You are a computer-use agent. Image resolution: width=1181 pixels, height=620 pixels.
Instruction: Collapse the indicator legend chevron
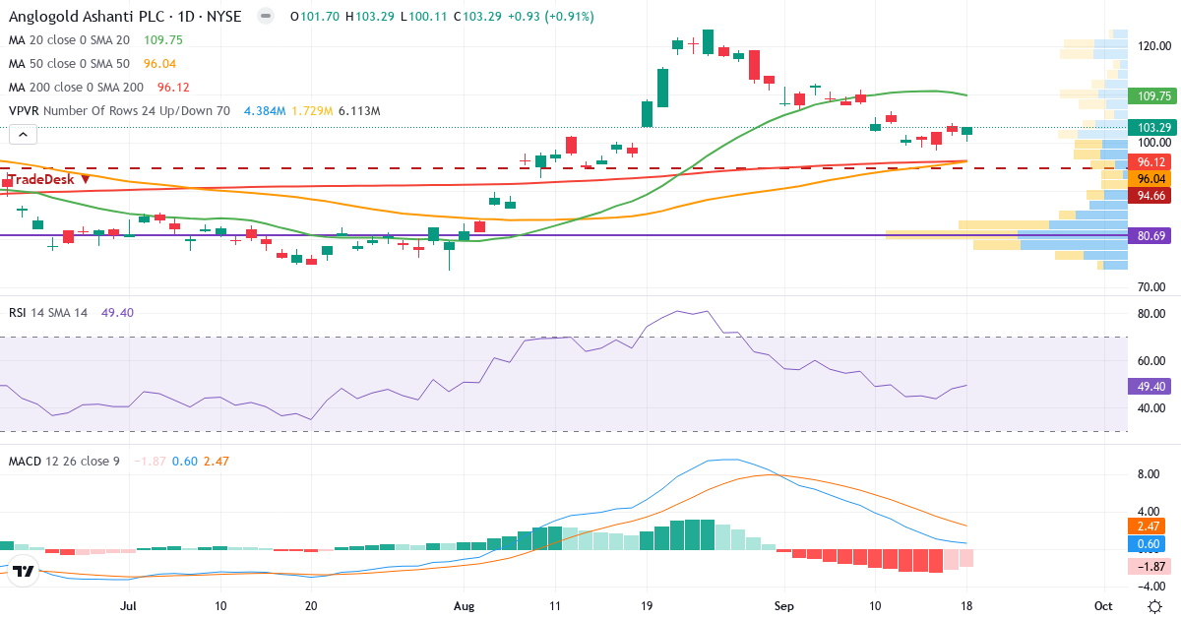pyautogui.click(x=24, y=136)
